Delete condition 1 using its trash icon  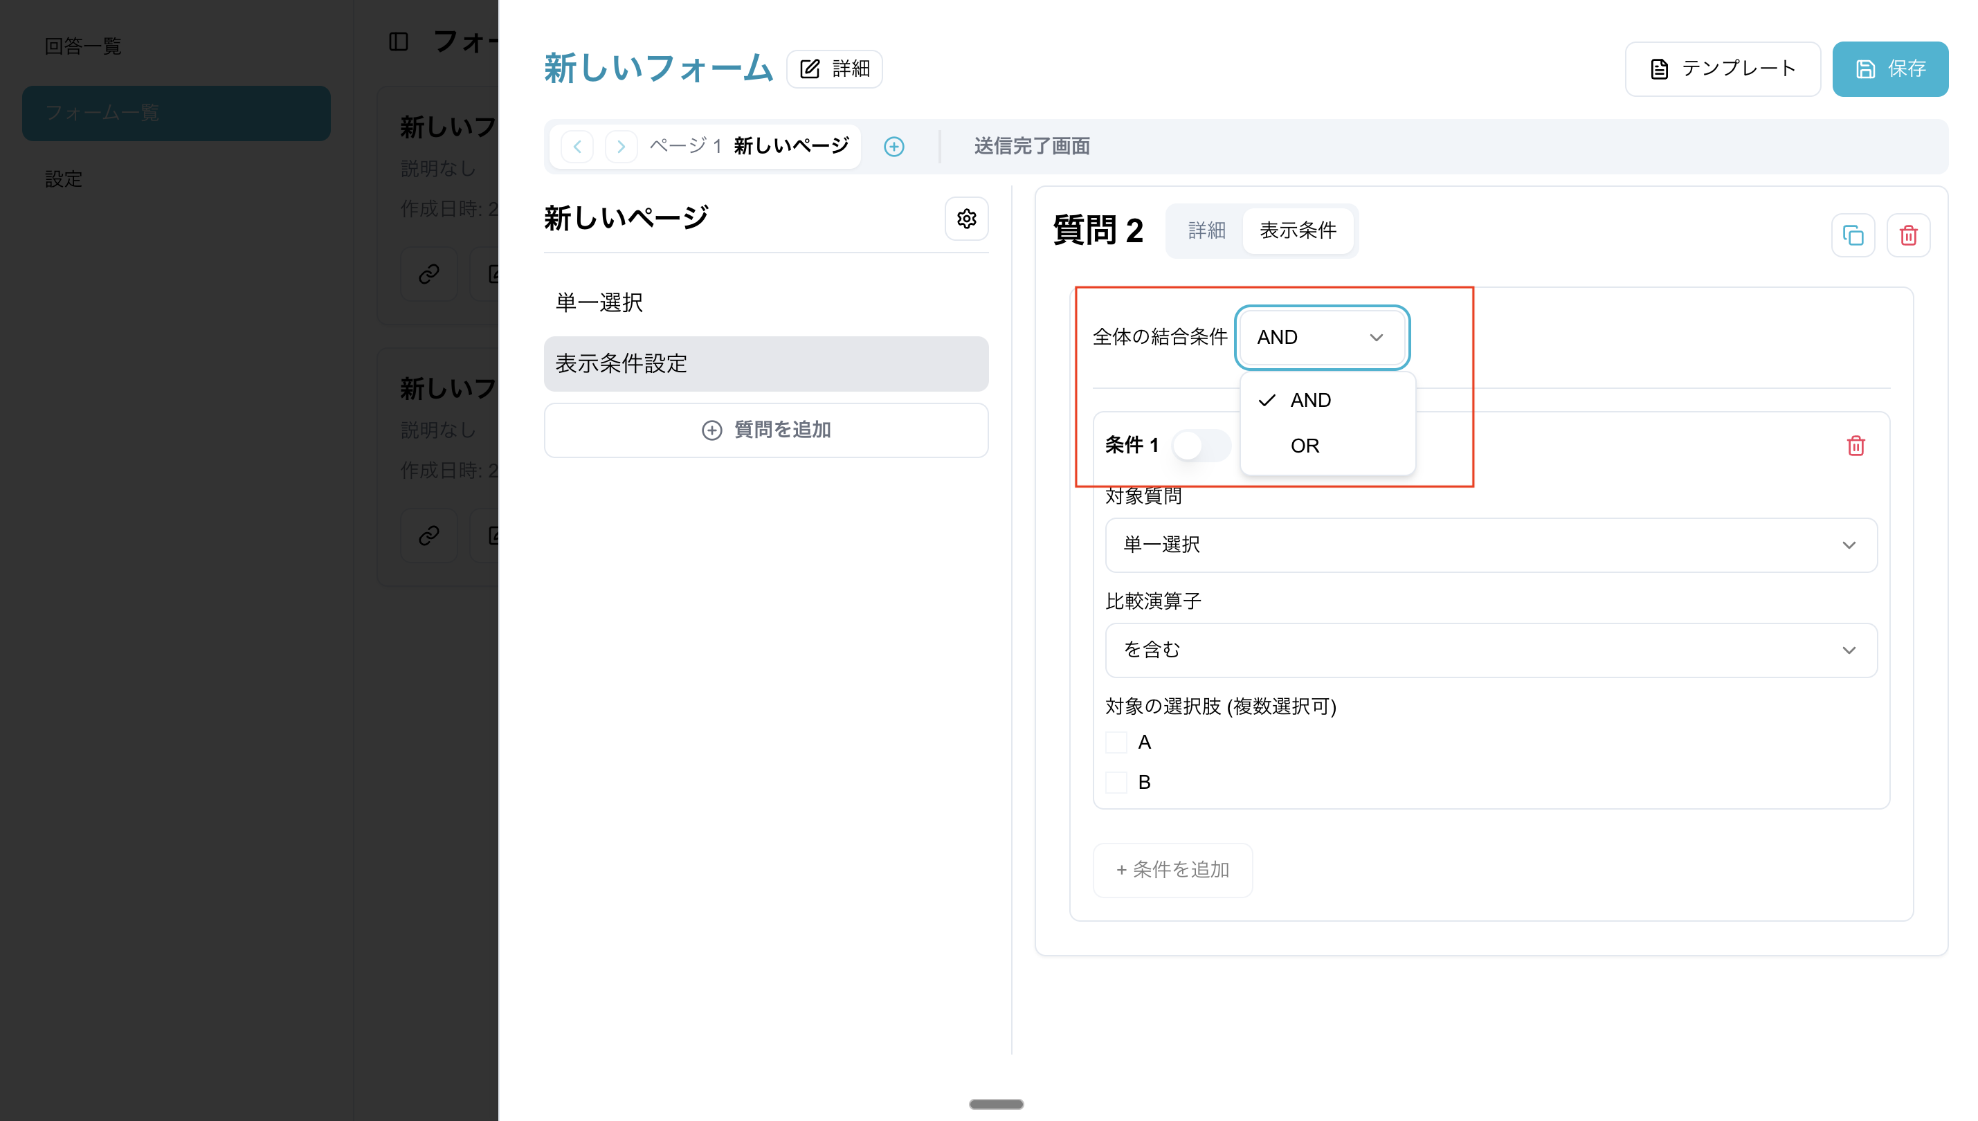[1855, 446]
